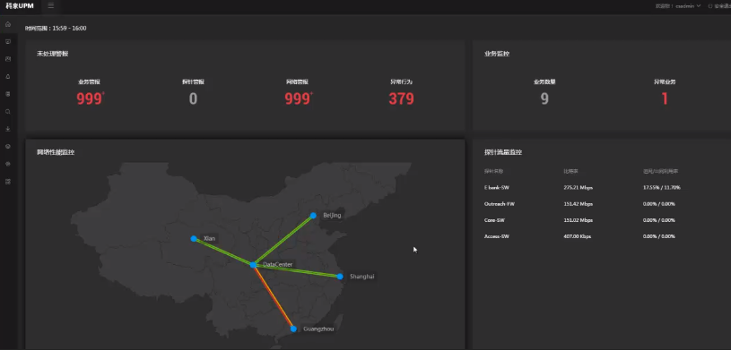Open the 网络警报 count of 999+
The image size is (731, 350).
[x=299, y=98]
